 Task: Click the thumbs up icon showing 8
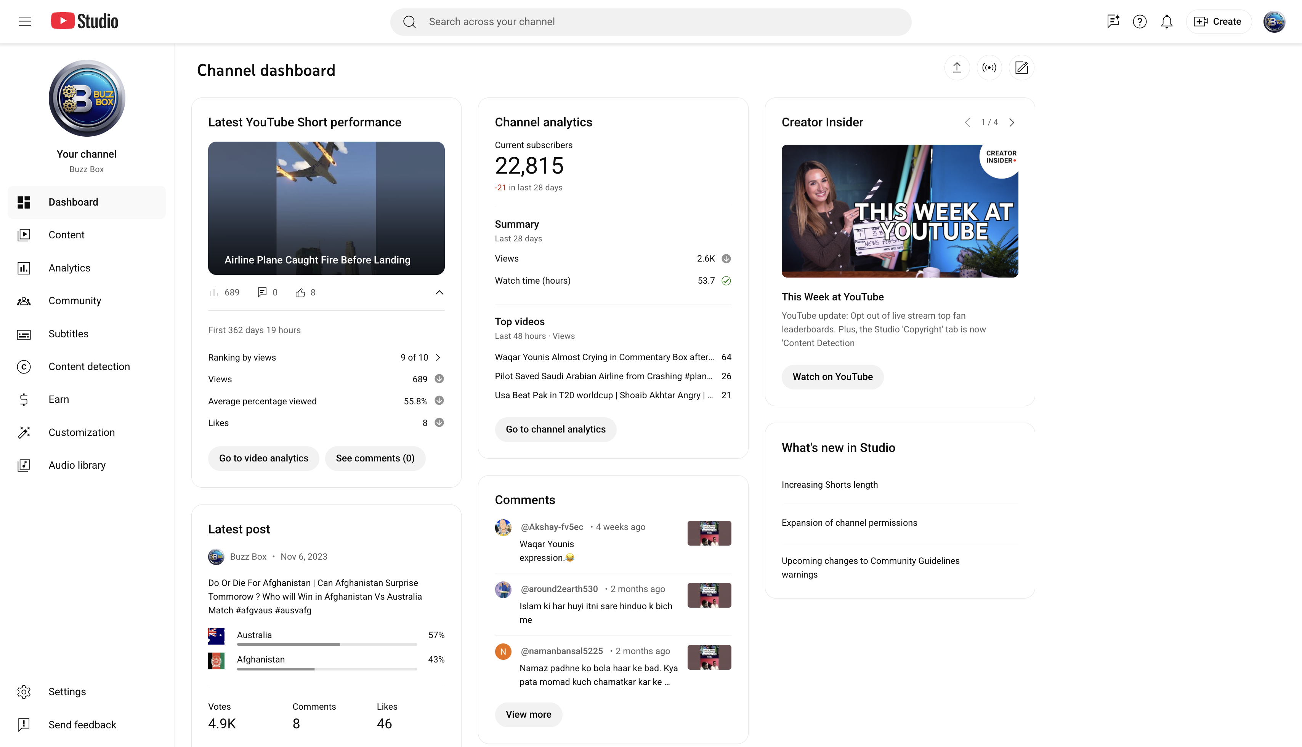point(300,292)
